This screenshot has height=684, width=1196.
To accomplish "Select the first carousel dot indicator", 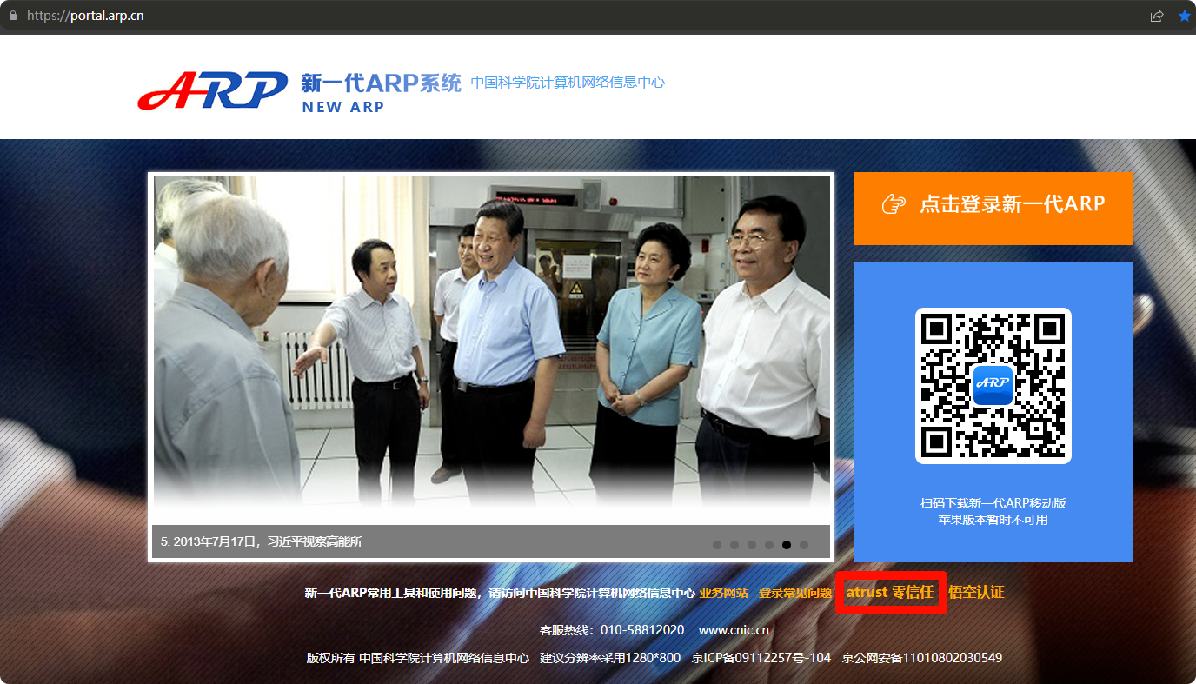I will pyautogui.click(x=717, y=545).
